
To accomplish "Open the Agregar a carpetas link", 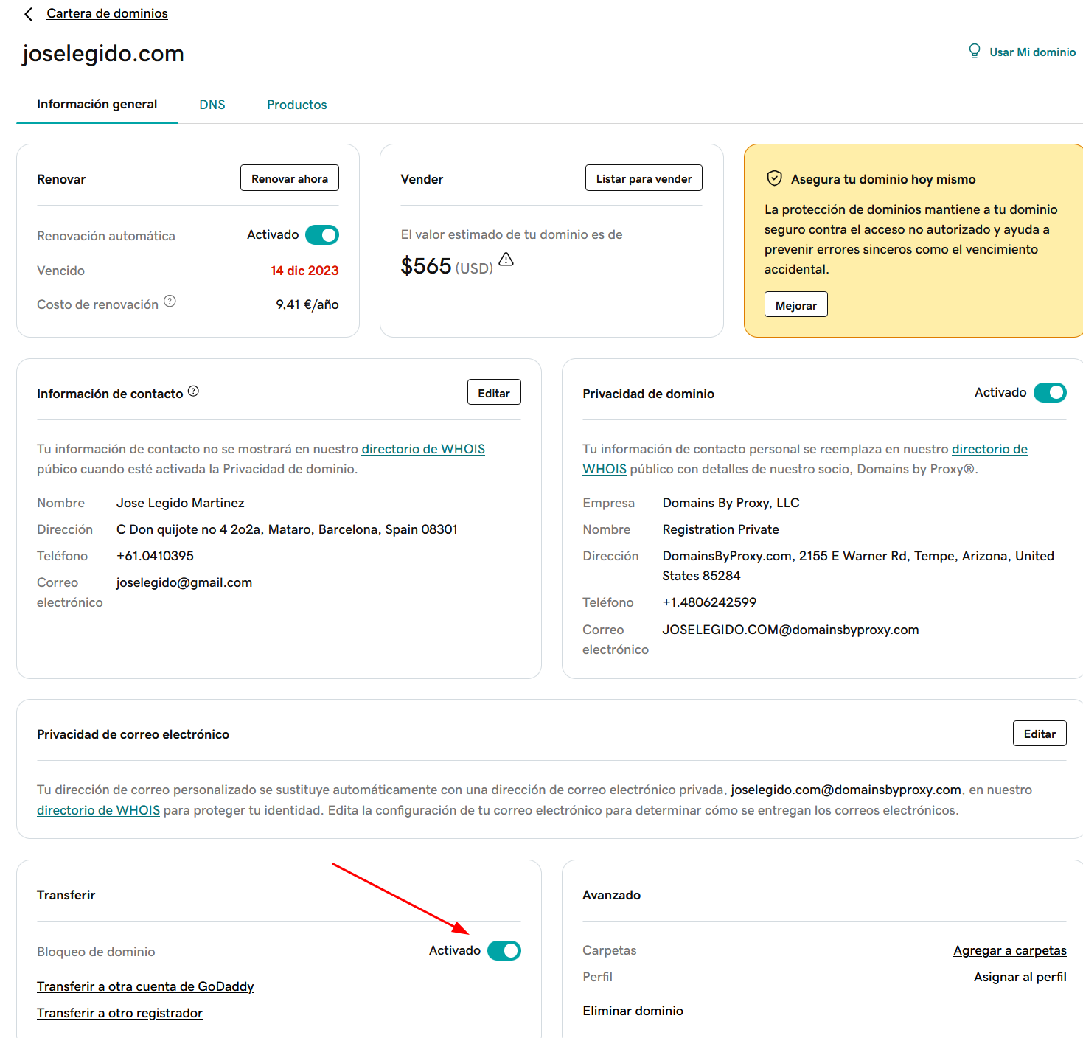I will (x=1009, y=950).
